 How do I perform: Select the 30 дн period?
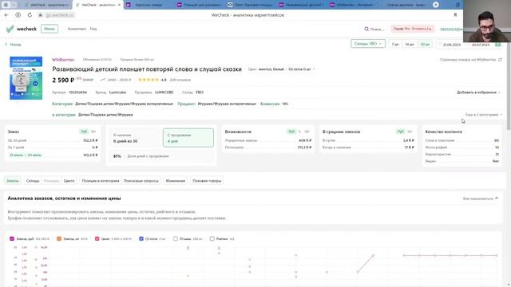coord(425,45)
